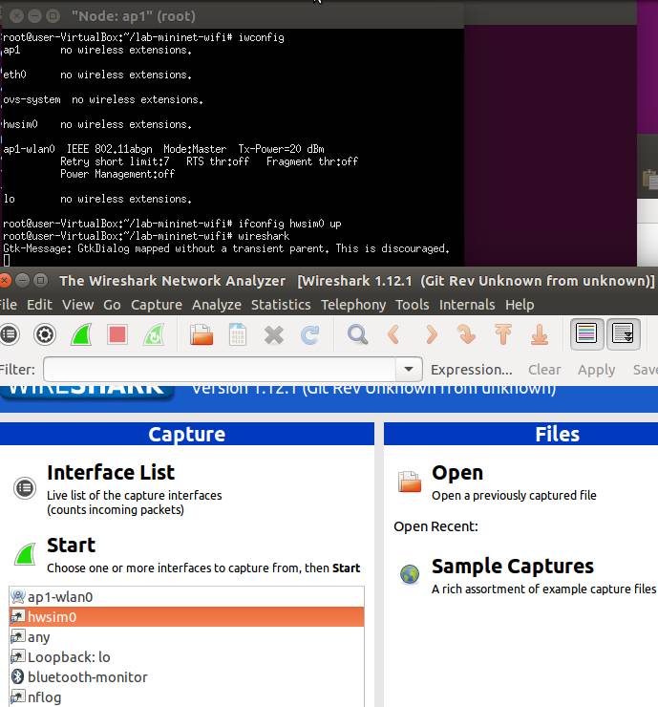This screenshot has width=658, height=707.
Task: Open the Edit menu
Action: pyautogui.click(x=40, y=305)
